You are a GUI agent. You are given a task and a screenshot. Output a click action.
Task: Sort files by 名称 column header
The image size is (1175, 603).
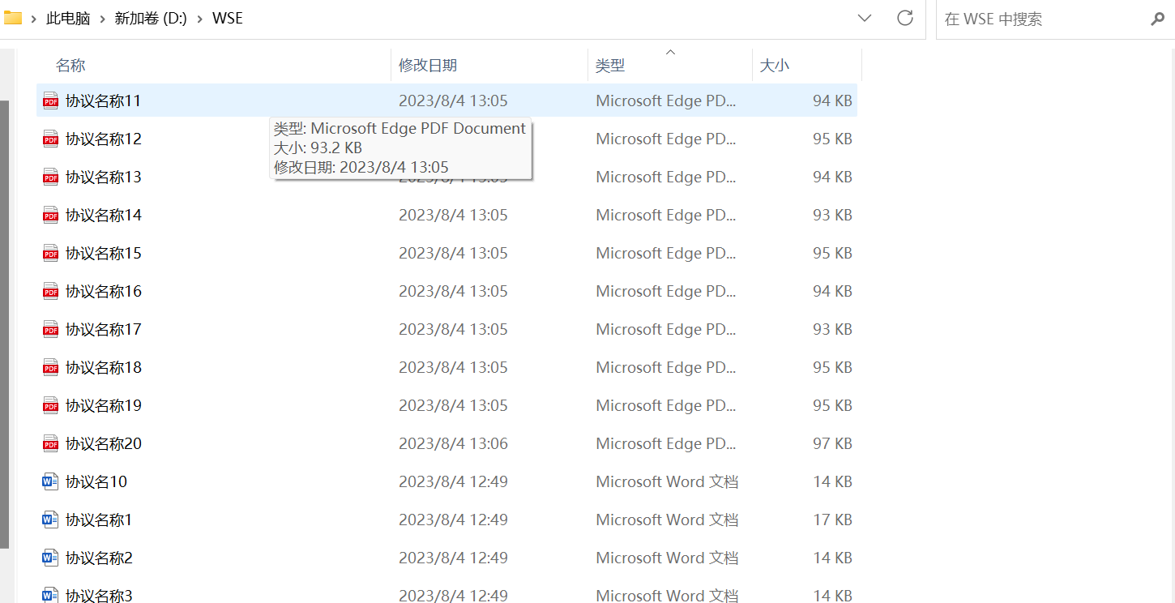coord(214,66)
